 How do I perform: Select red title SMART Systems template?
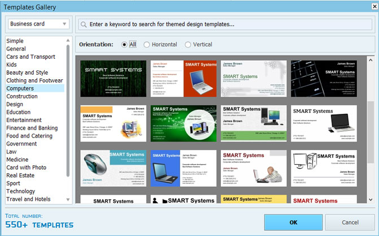[324, 199]
